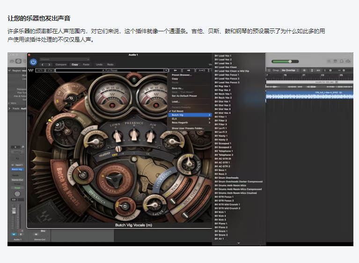Click the Redo button in plugin header

click(110, 64)
